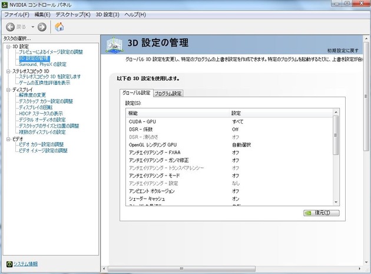Open ゲームの互換性評価を表示
371x274 pixels.
[x=45, y=83]
